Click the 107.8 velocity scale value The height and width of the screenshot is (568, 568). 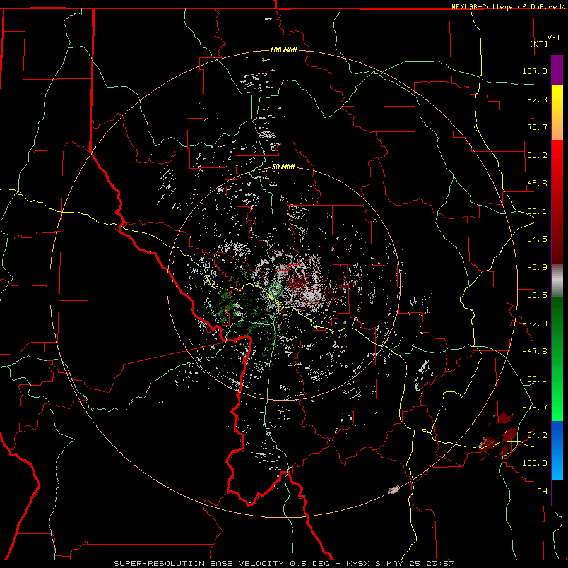point(535,71)
